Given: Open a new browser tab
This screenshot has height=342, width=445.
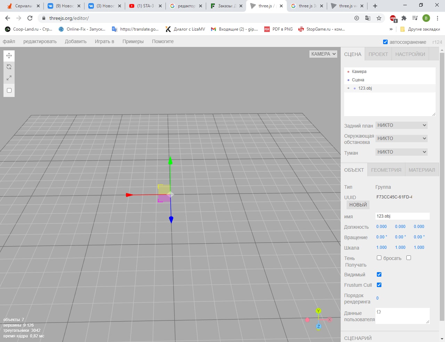Looking at the screenshot, I should (x=375, y=6).
